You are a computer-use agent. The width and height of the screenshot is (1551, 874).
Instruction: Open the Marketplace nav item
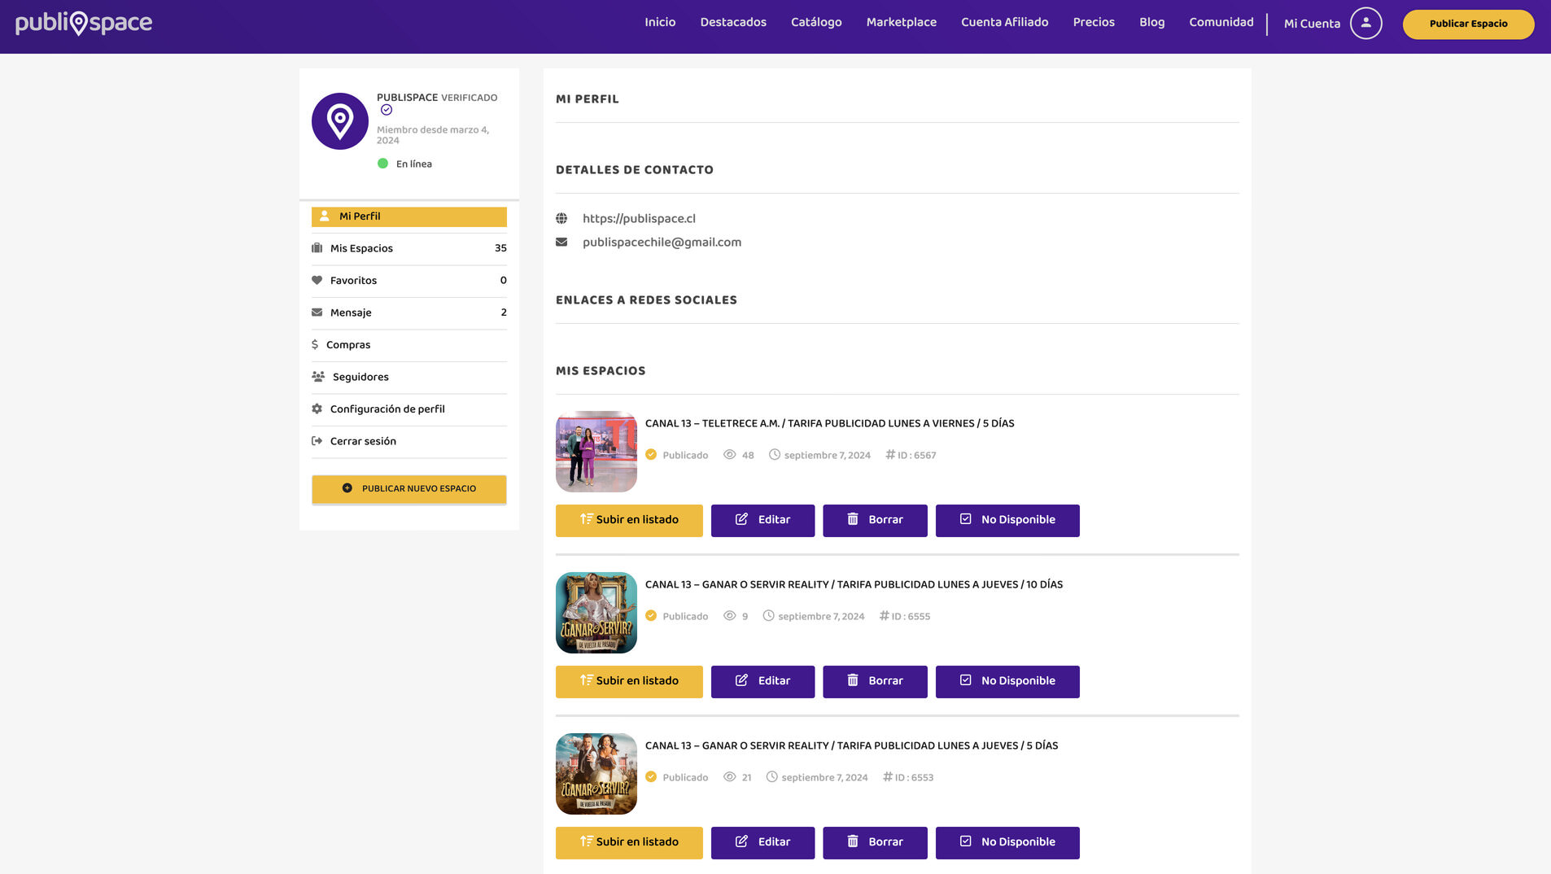click(x=901, y=22)
